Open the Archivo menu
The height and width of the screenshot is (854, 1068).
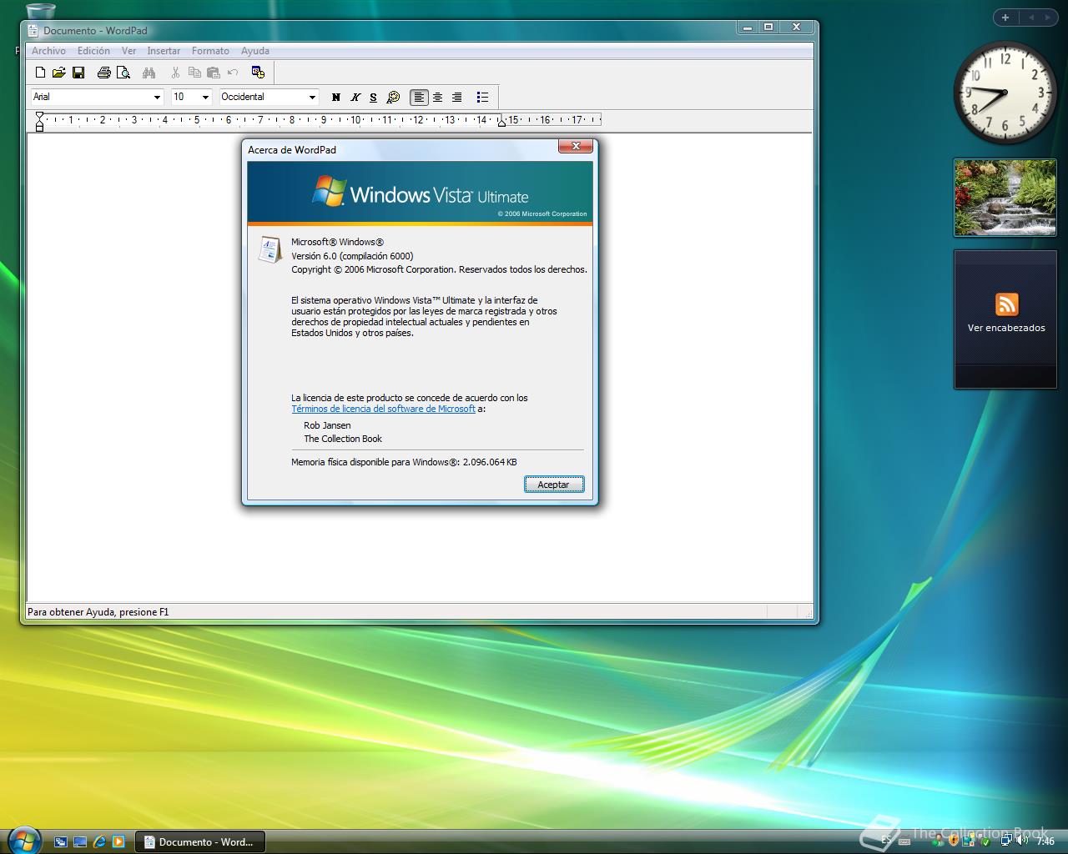click(x=48, y=51)
